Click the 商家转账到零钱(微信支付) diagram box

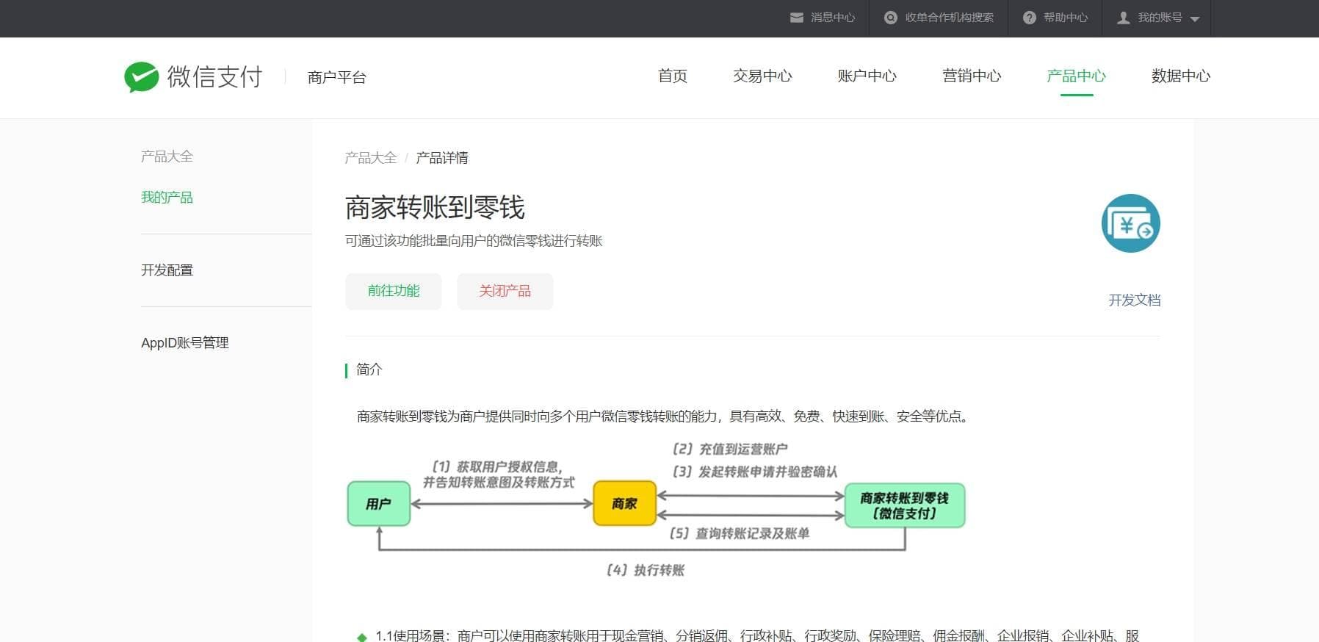(x=905, y=505)
